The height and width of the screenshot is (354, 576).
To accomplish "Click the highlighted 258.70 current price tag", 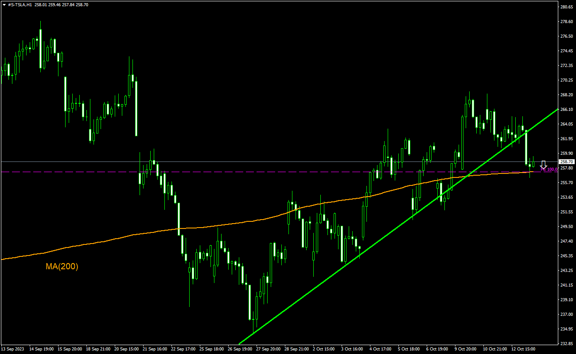I will 567,162.
